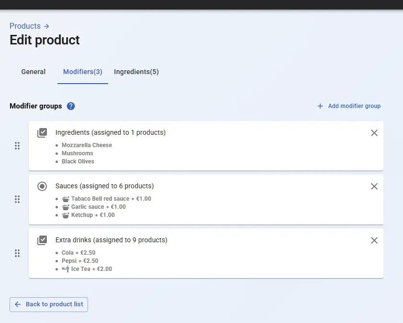
Task: Remove the Extra drinks modifier group
Action: click(374, 240)
